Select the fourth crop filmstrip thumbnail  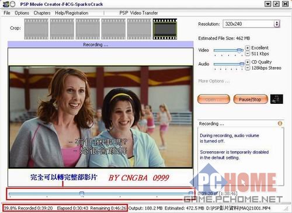(113, 29)
